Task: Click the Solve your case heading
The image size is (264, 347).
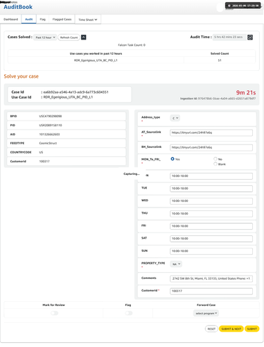Action: point(21,76)
